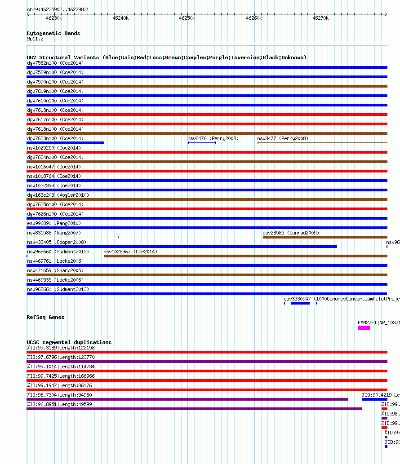Select variant label dgv163e203 (Vogler2010)
This screenshot has width=400, height=464.
[58, 195]
